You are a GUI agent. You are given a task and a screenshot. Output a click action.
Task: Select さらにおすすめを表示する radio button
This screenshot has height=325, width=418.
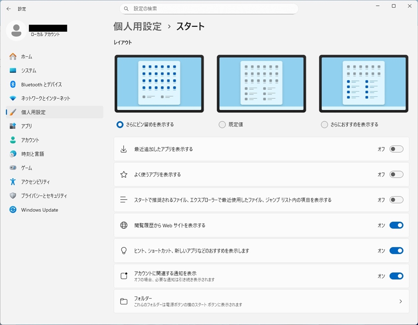(x=325, y=125)
